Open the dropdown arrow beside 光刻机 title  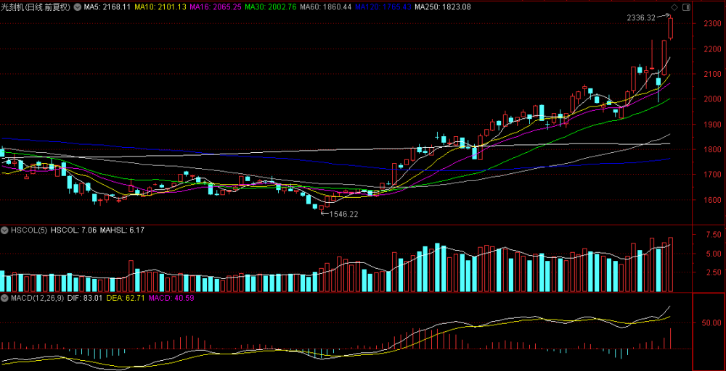point(77,7)
